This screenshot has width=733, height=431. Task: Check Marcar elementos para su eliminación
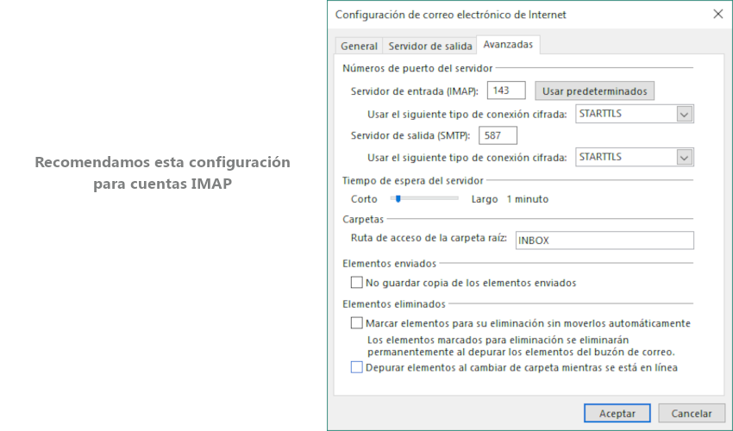click(x=357, y=323)
